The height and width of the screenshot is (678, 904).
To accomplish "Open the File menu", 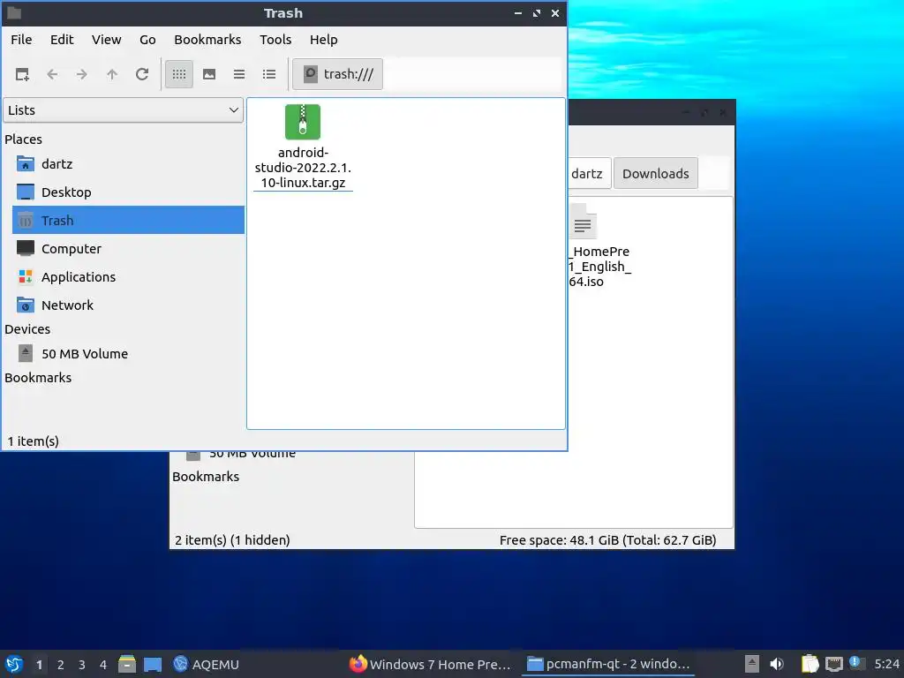I will [21, 40].
